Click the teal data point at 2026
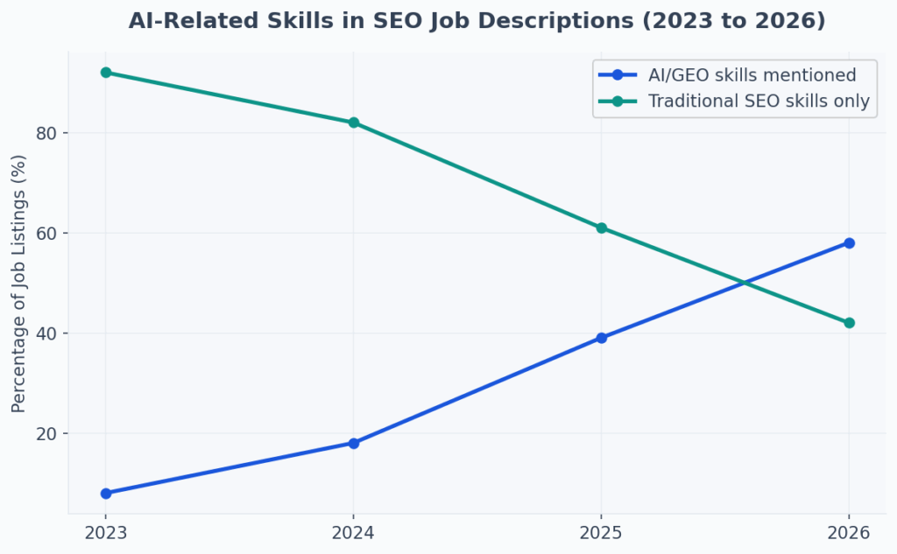This screenshot has height=554, width=897. [849, 323]
